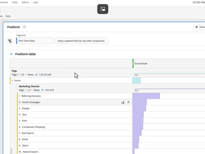205x154 pixels.
Task: Click the Marketing Channel dimension header
Action: [x=29, y=86]
